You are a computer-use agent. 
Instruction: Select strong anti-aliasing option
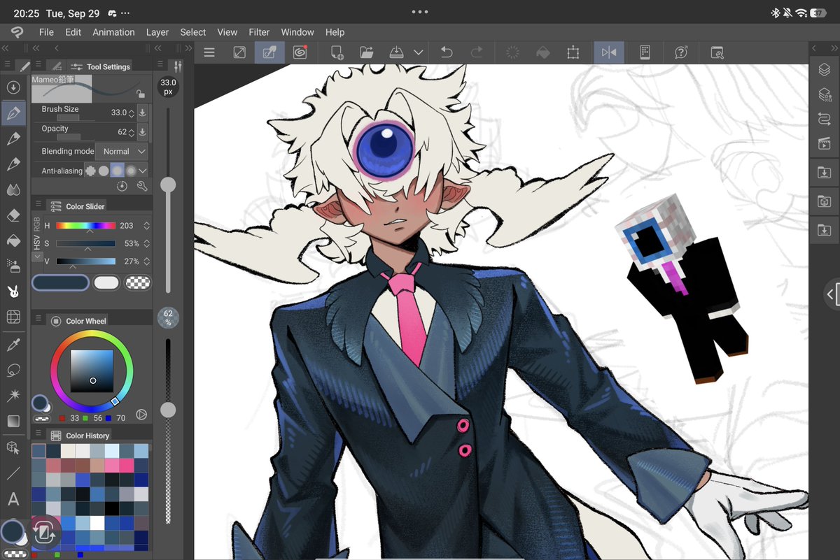[x=130, y=170]
